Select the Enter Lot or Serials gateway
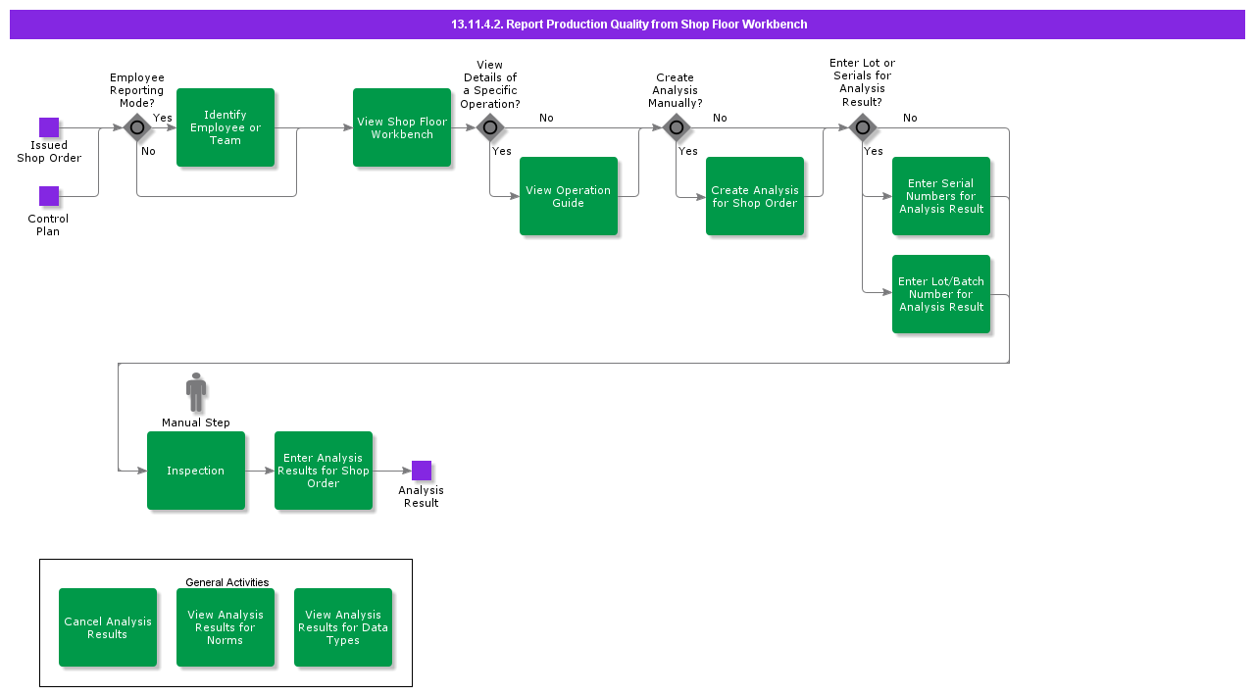Image resolution: width=1255 pixels, height=696 pixels. coord(862,127)
